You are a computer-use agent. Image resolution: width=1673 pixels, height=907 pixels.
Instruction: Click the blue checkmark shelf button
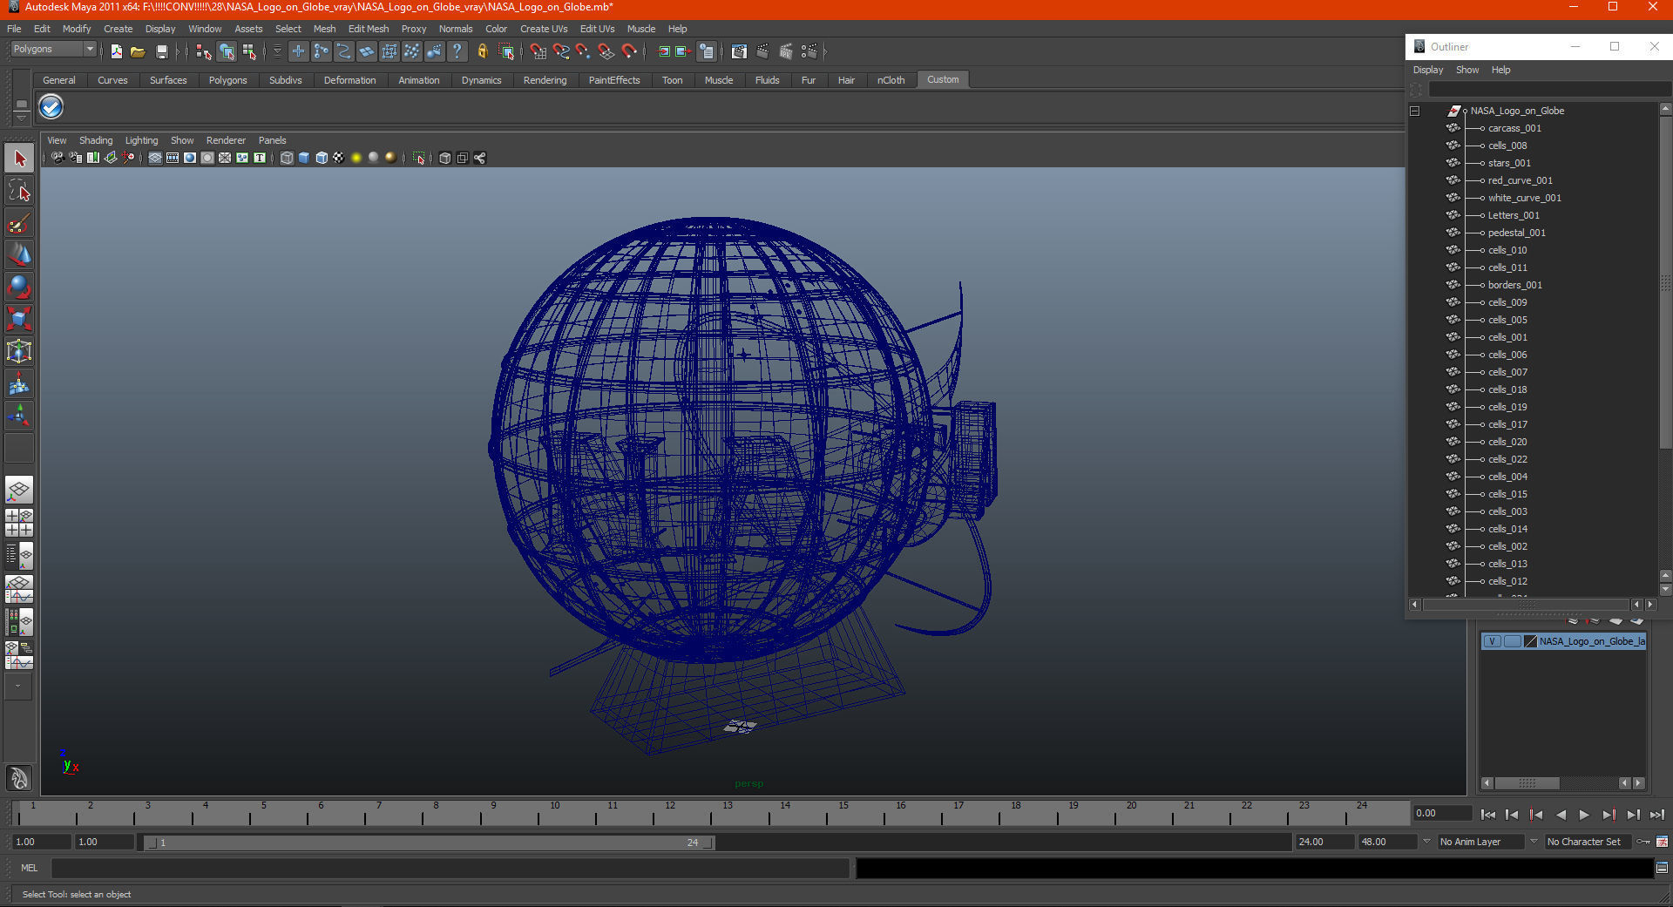51,107
